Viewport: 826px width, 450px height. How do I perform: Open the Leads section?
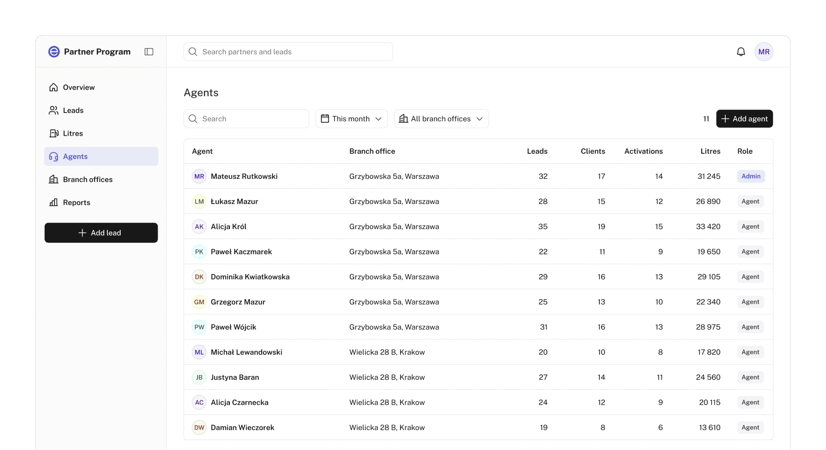click(x=73, y=111)
